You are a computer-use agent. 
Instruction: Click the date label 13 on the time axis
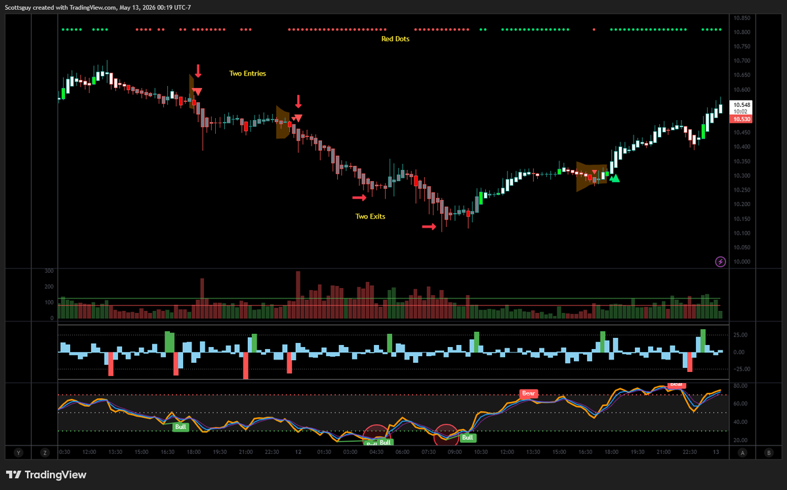717,452
